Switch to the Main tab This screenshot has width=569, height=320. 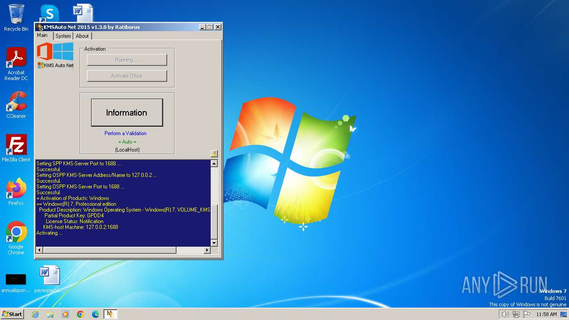tap(42, 36)
